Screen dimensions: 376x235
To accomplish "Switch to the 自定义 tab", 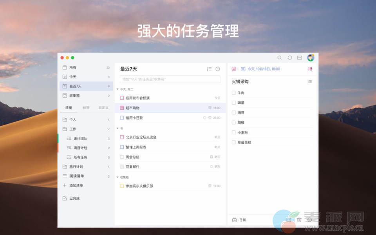I will click(x=103, y=108).
